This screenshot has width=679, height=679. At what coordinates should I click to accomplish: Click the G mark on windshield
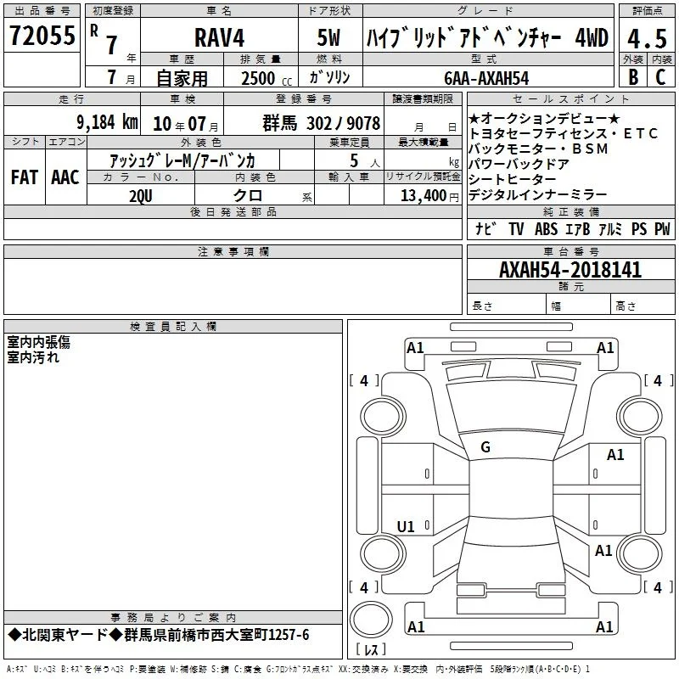click(485, 447)
